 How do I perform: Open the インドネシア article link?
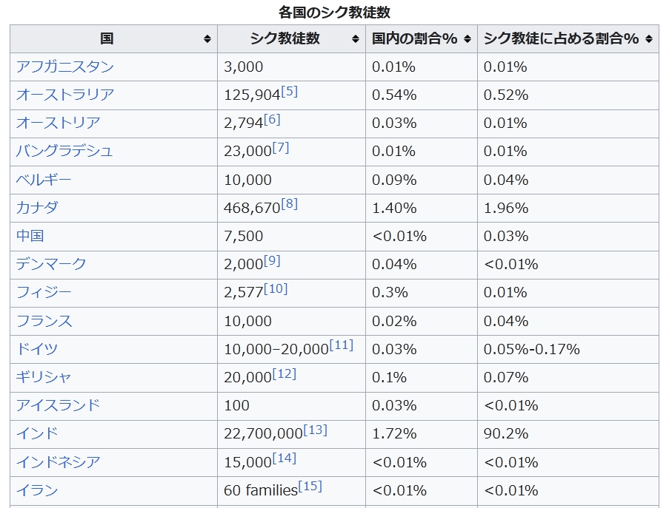pos(59,462)
